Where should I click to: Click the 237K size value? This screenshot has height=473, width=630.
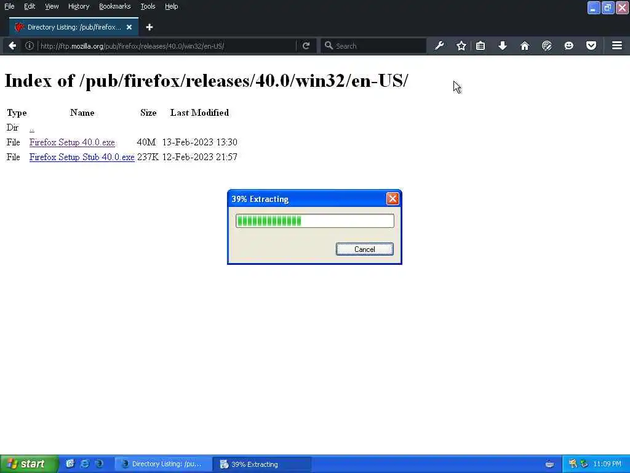coord(148,157)
